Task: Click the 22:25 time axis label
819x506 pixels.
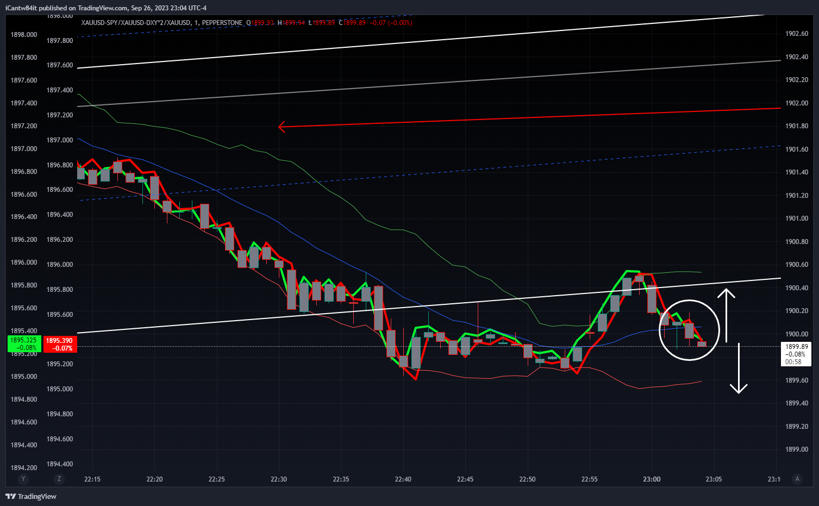Action: click(216, 479)
